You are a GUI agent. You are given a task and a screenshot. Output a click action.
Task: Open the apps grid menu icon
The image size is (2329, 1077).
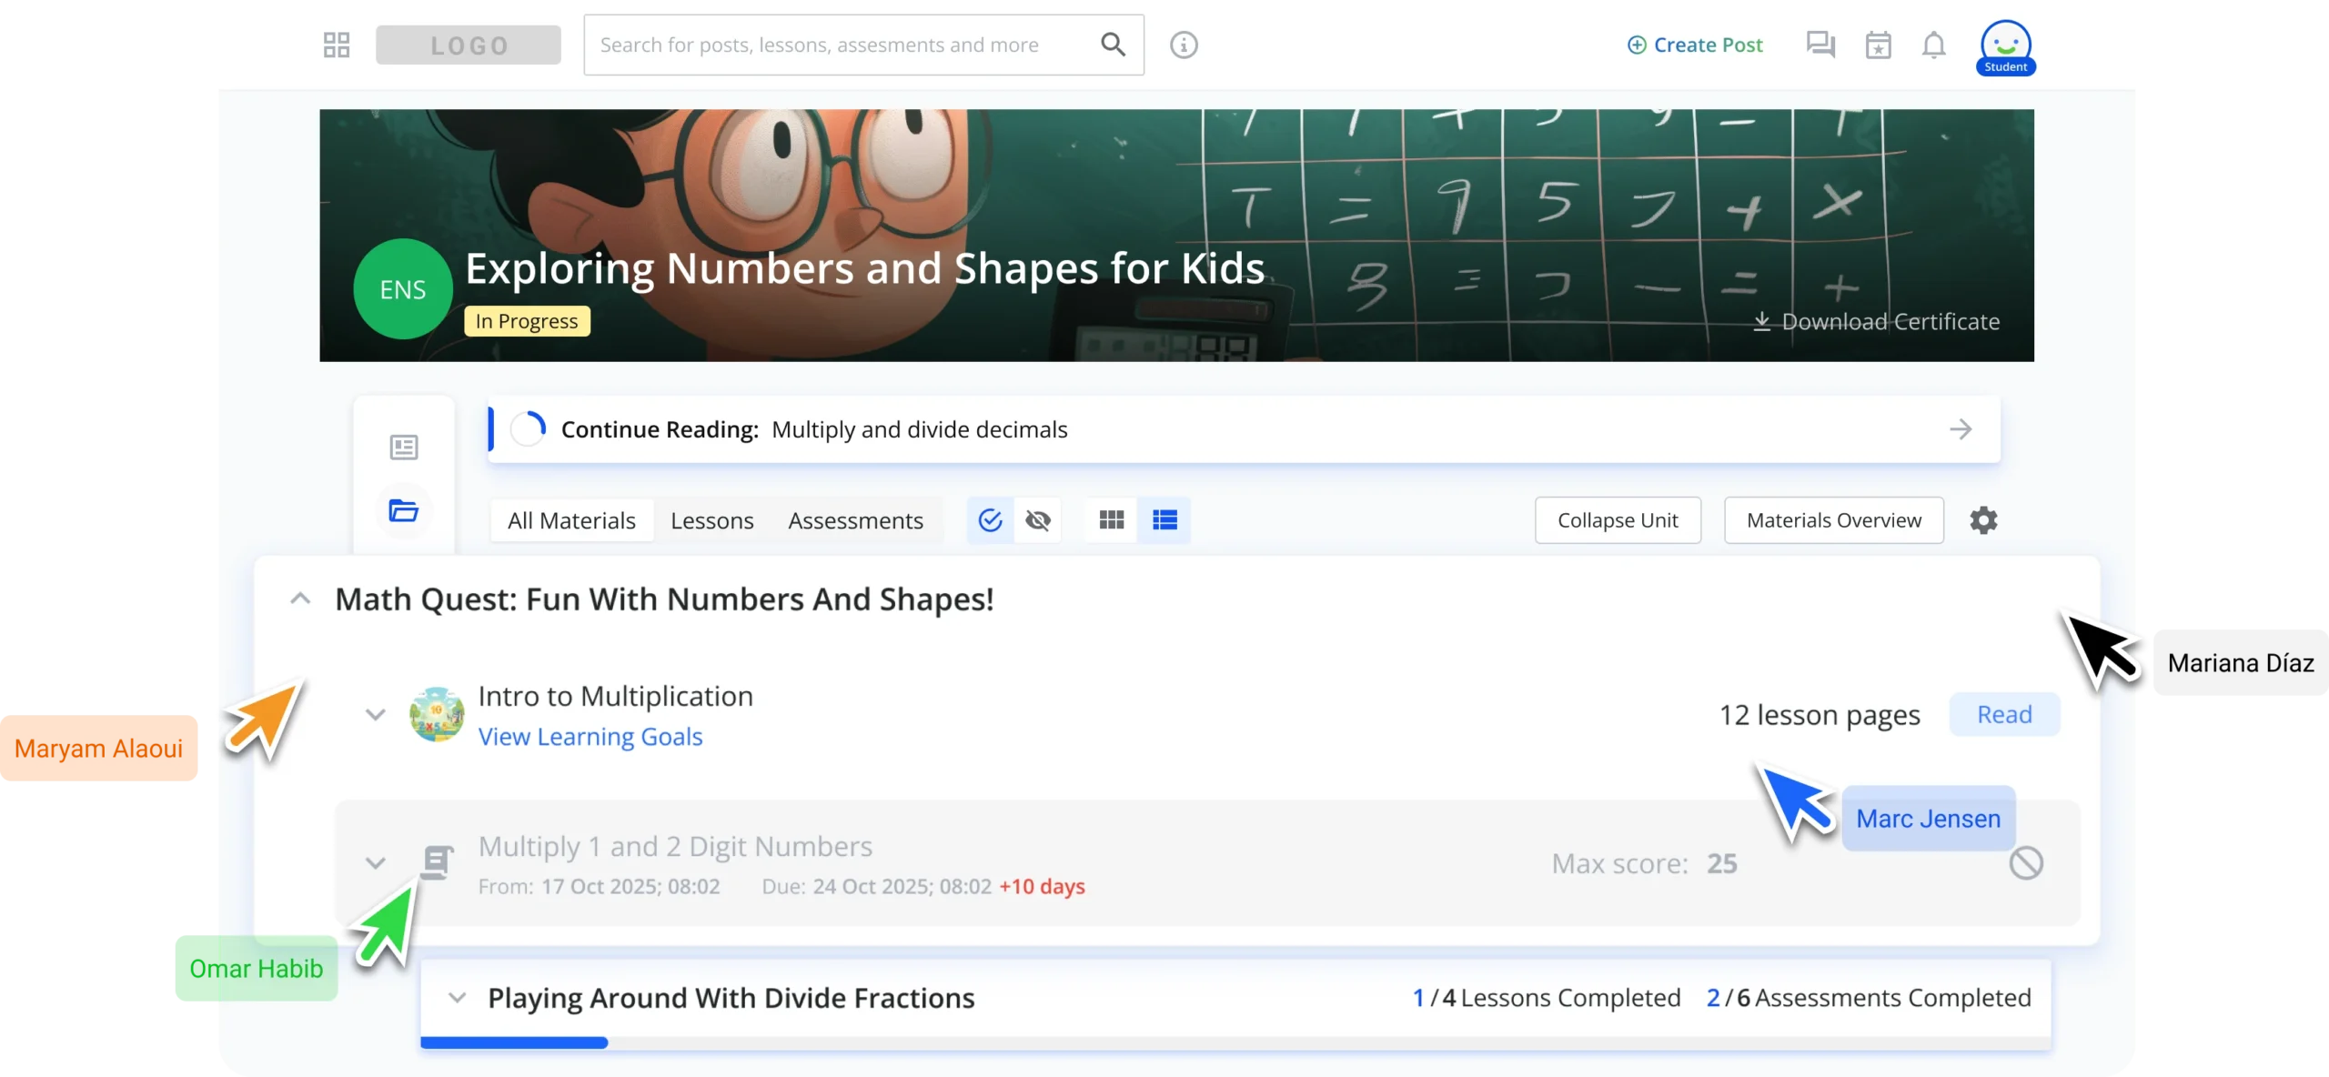tap(337, 45)
